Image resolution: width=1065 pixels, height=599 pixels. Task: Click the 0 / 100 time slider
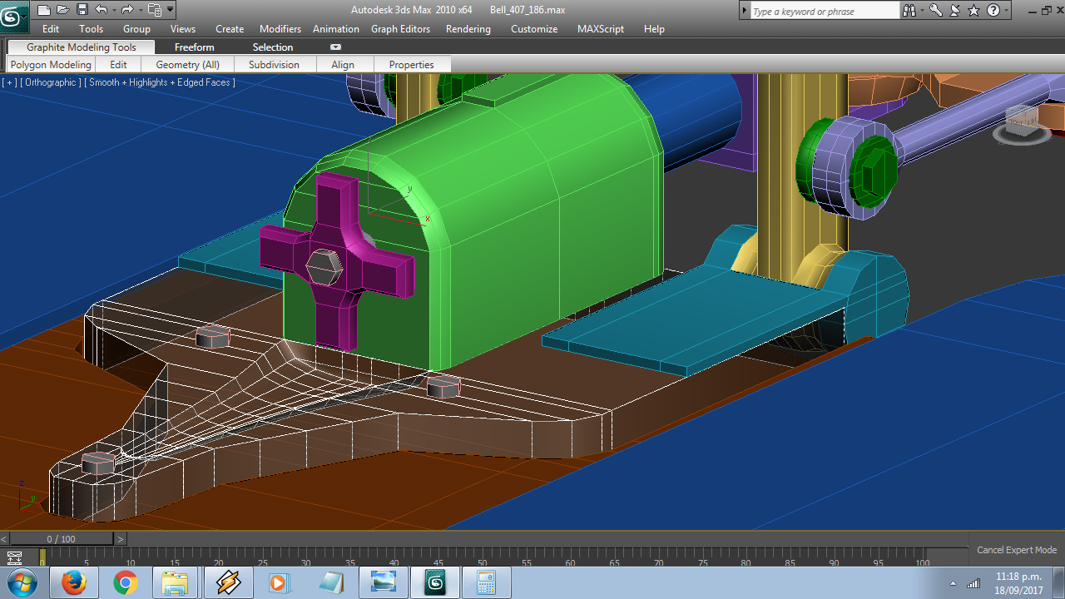tap(61, 539)
